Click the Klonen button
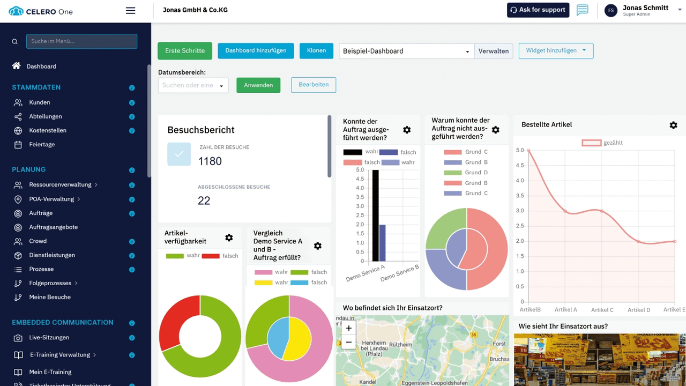This screenshot has height=386, width=686. tap(316, 50)
